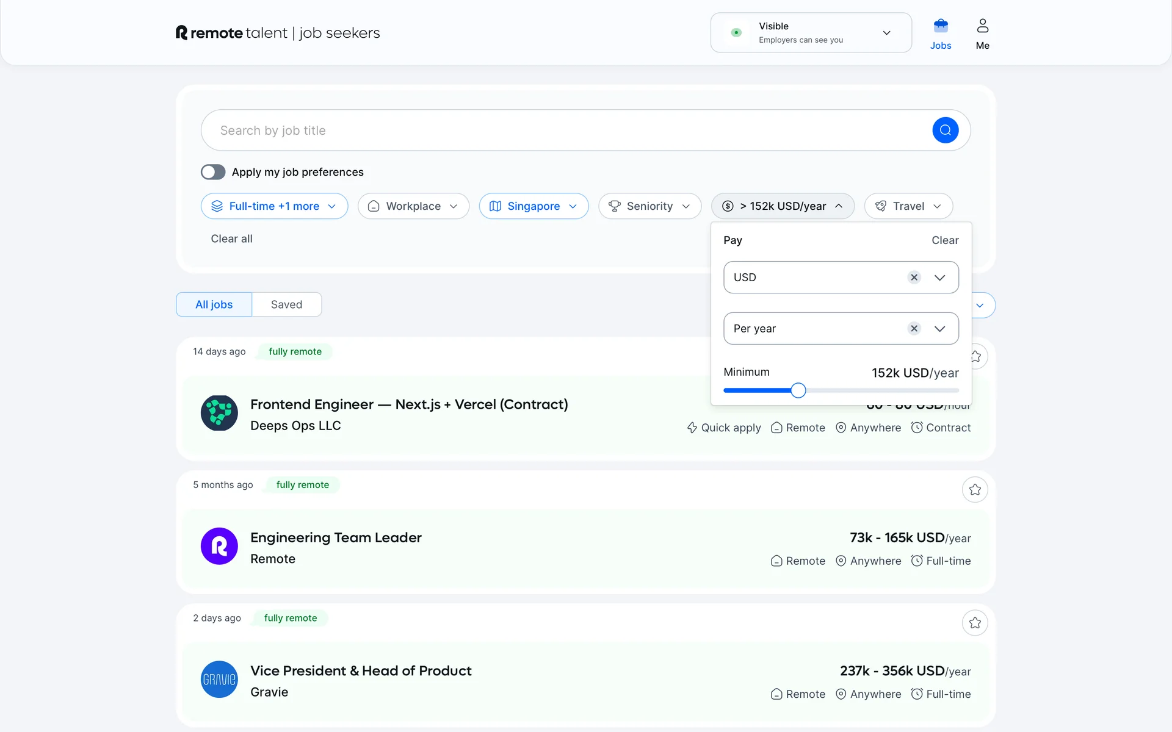Clear the Per year selection
1172x732 pixels.
tap(914, 329)
